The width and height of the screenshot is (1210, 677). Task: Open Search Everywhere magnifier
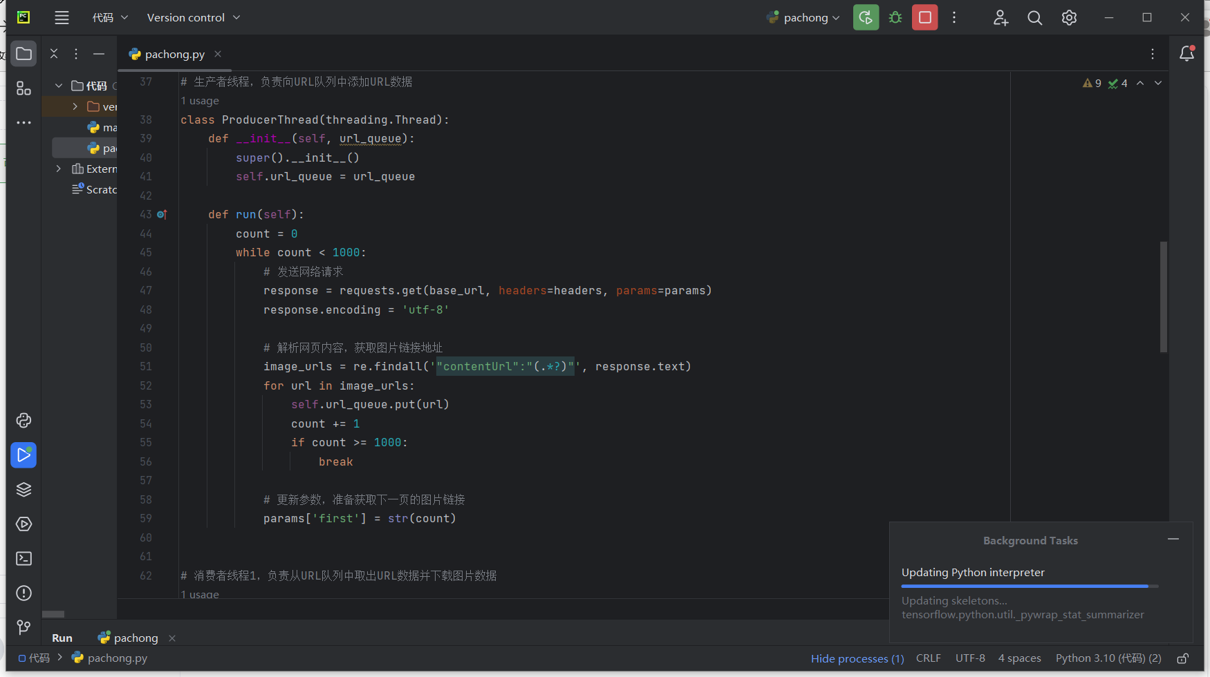click(1034, 18)
